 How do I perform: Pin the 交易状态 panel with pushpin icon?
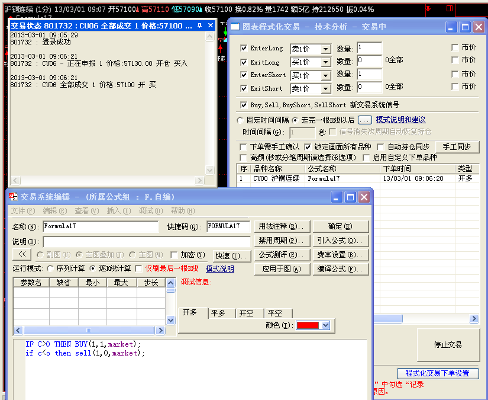tap(200, 25)
